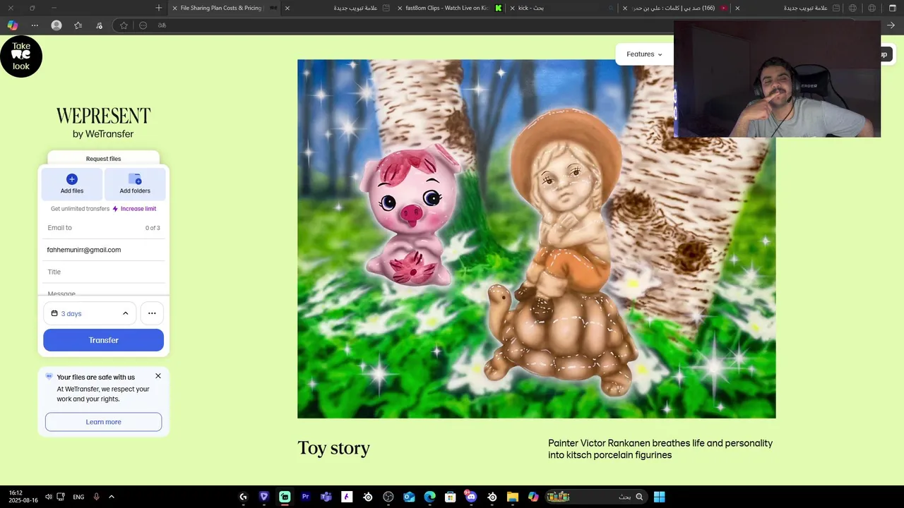The image size is (904, 508).
Task: Click the new tab plus button
Action: tap(158, 8)
